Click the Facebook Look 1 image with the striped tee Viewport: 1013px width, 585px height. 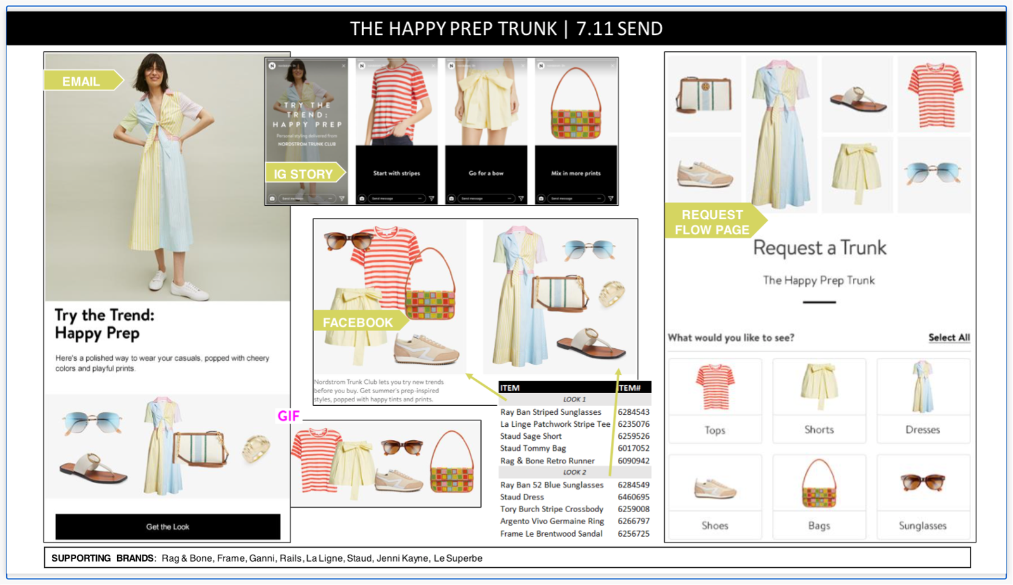pos(390,297)
